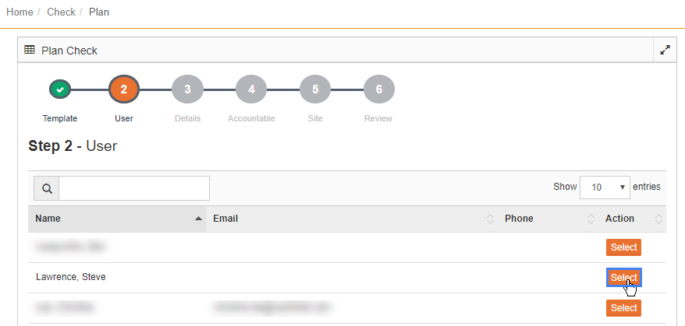Click the step 2 User circle
The width and height of the screenshot is (685, 326).
click(x=123, y=89)
